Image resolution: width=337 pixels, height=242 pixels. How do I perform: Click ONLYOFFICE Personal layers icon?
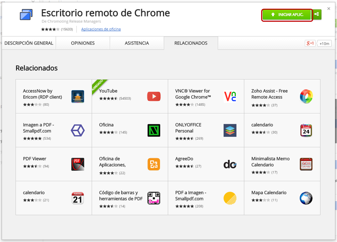[x=230, y=130]
